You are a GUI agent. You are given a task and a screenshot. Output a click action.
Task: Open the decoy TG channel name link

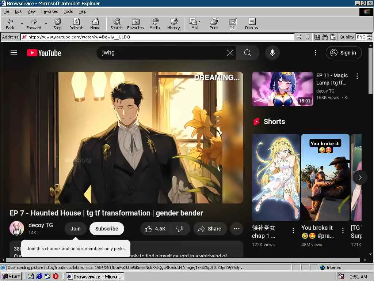pos(41,225)
